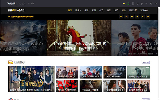
Task: Click the refresh icon in title bar
Action: [137, 4]
